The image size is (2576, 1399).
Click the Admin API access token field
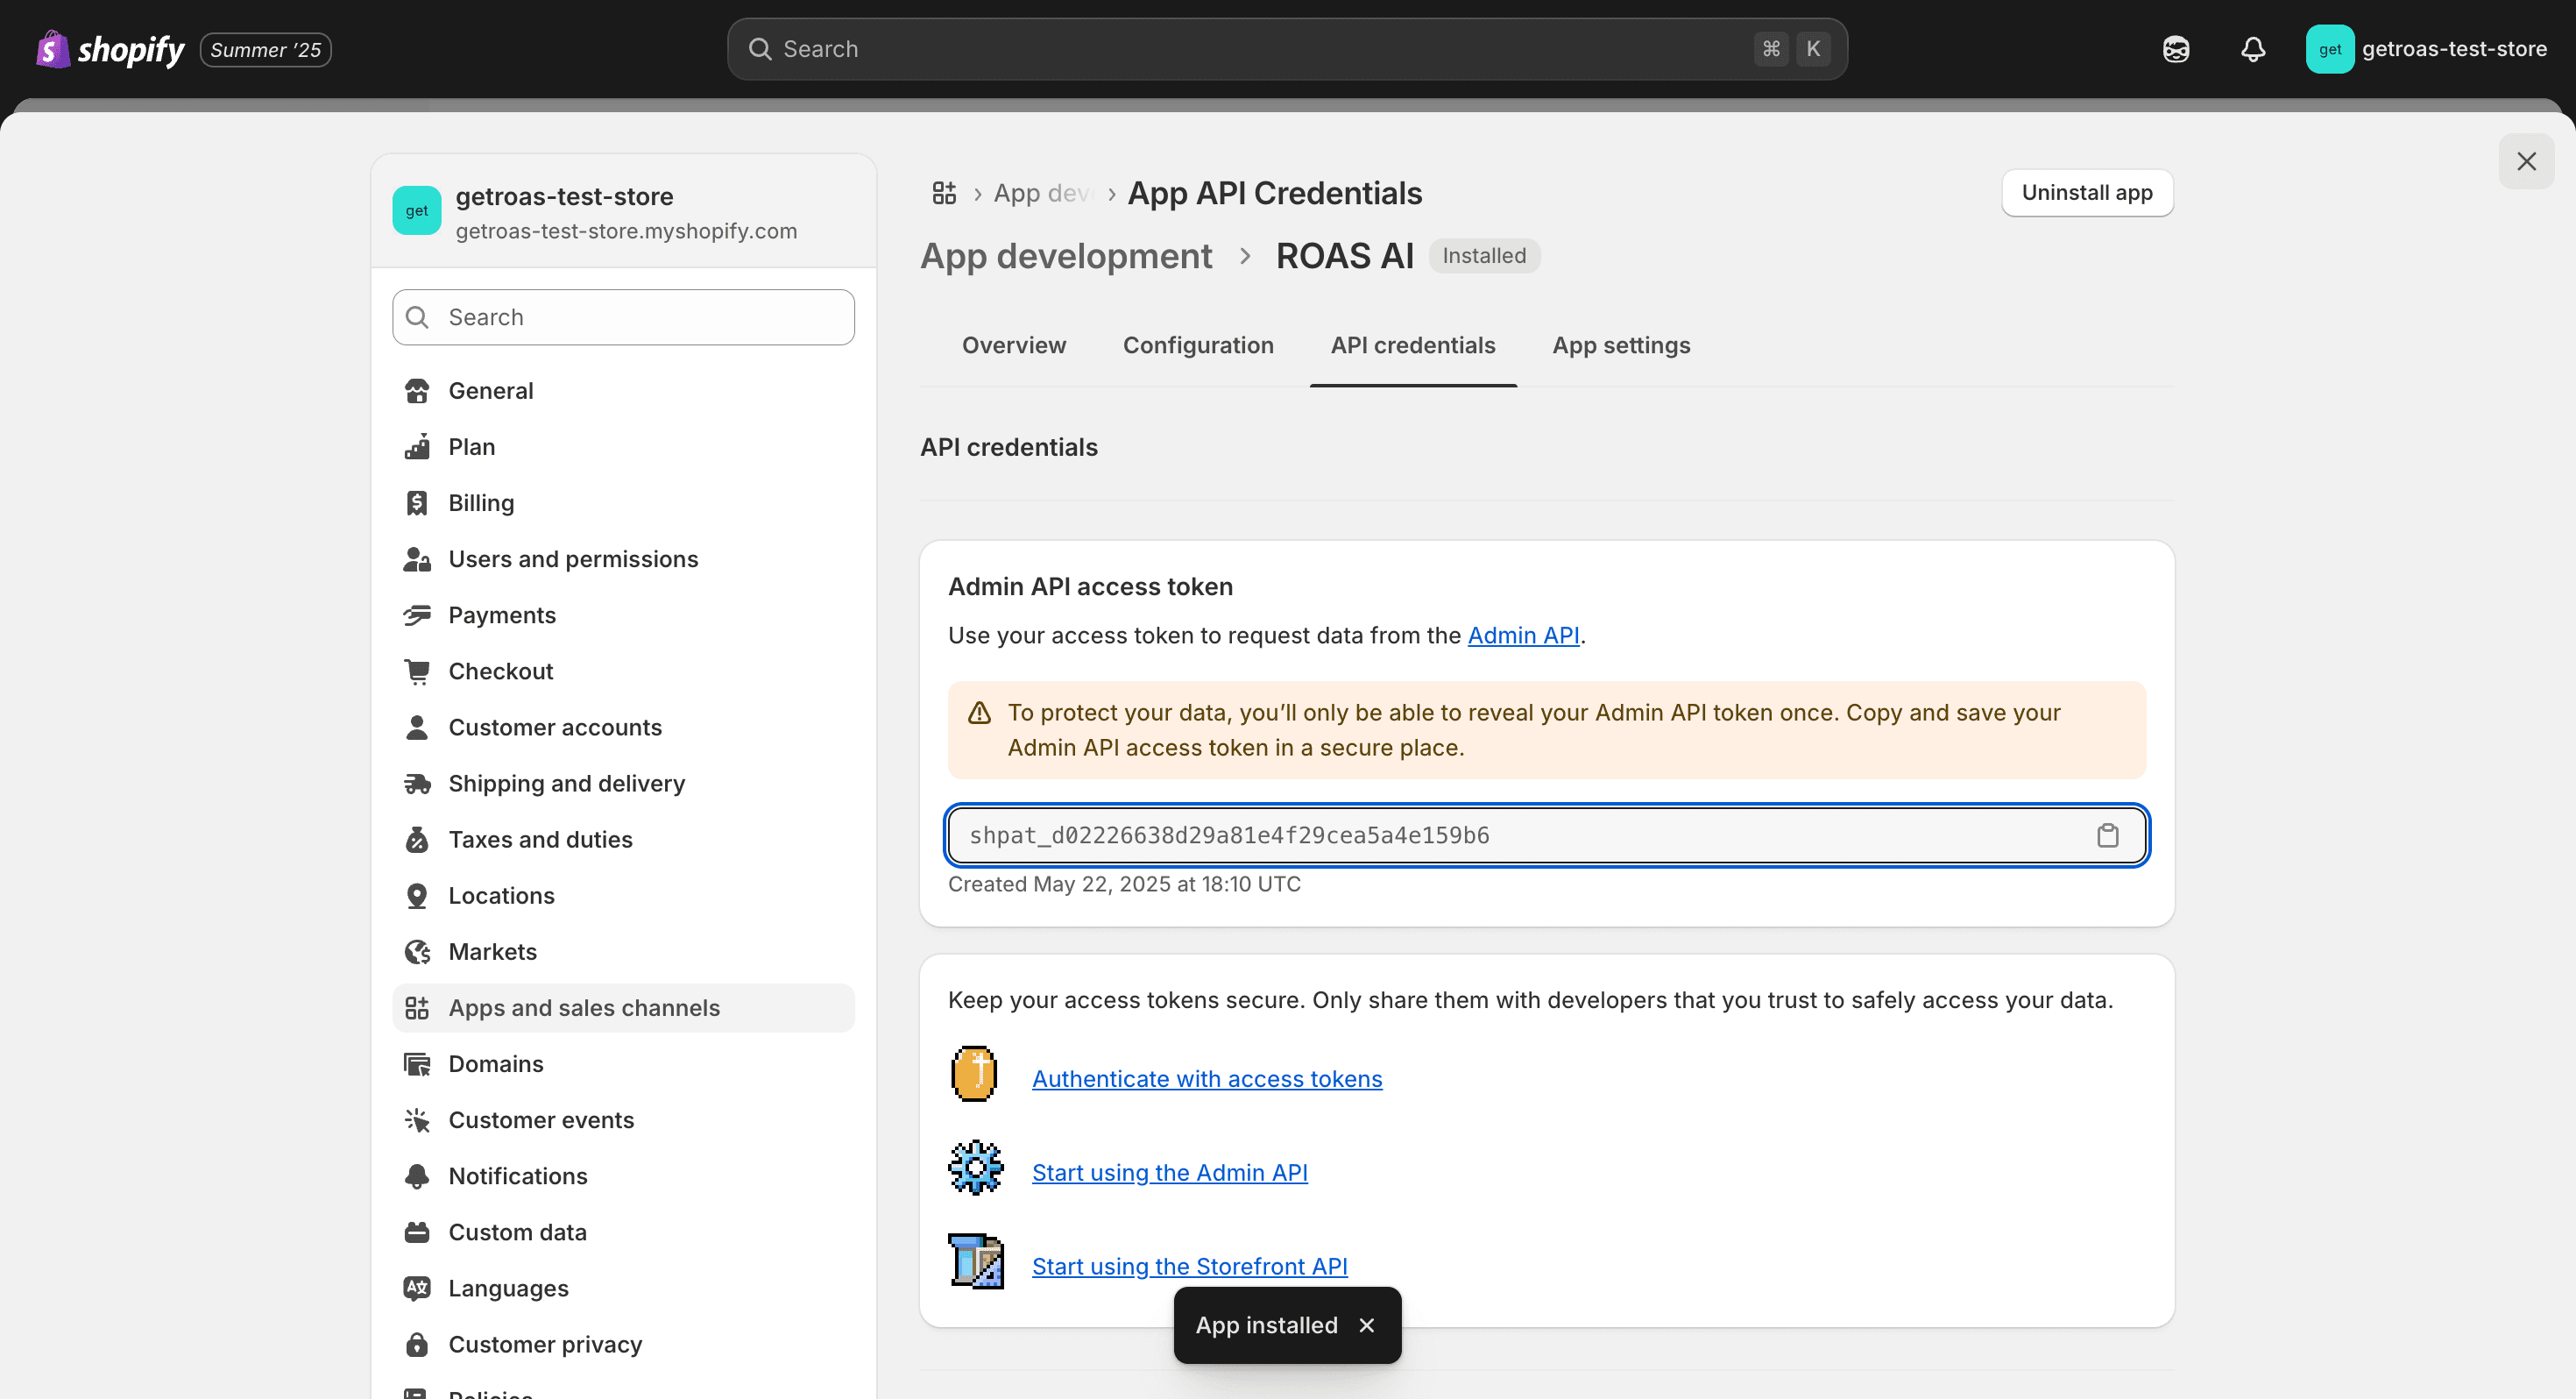(1546, 834)
